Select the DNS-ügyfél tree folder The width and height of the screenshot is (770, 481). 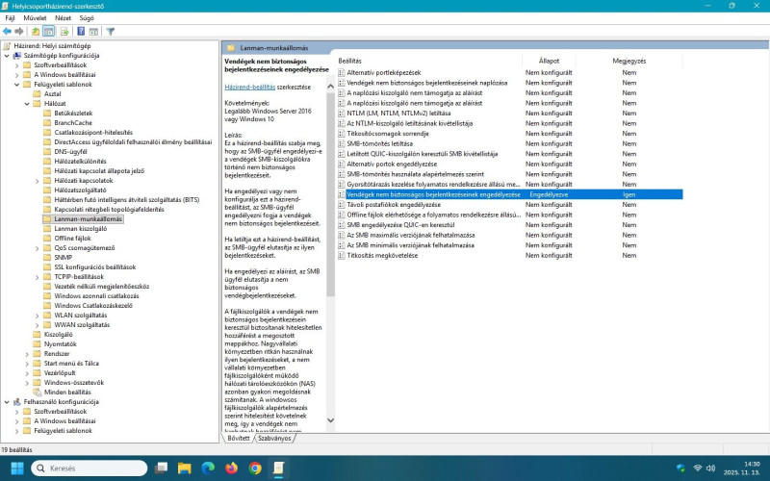[x=70, y=152]
